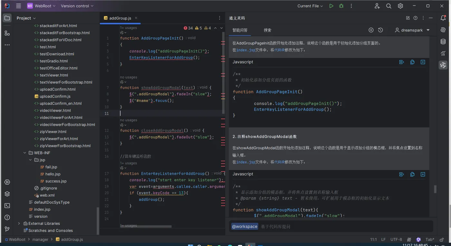Open the Current File run configuration dropdown
The width and height of the screenshot is (451, 246).
pyautogui.click(x=310, y=6)
